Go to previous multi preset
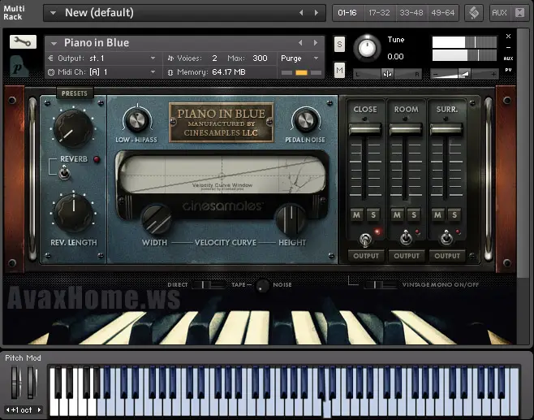 coord(301,13)
